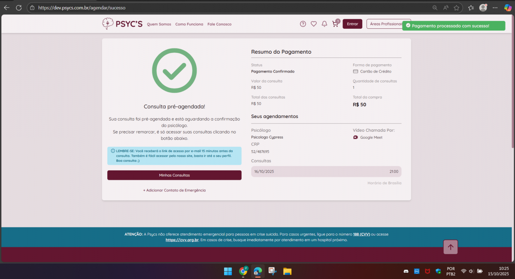
Task: Open the notifications bell icon
Action: [324, 24]
